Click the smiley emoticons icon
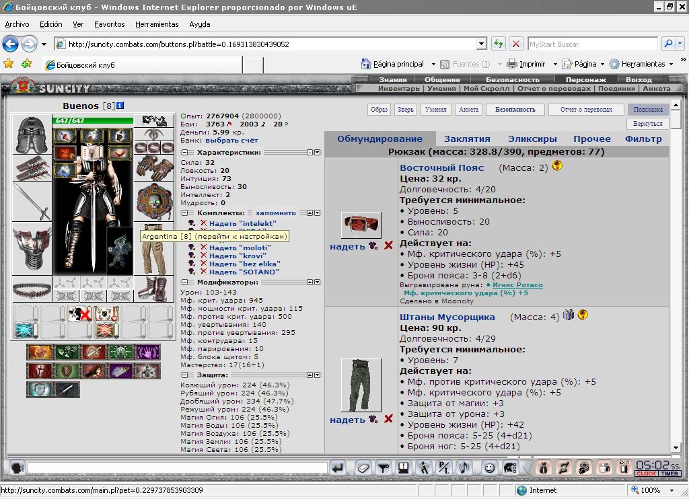This screenshot has height=499, width=689. [x=489, y=468]
